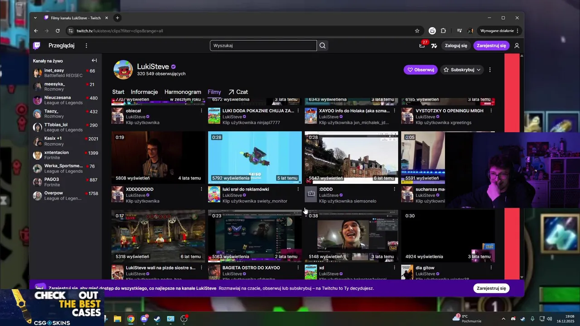Screen dimensions: 580x326
Task: Switch to the Start tab
Action: (118, 92)
